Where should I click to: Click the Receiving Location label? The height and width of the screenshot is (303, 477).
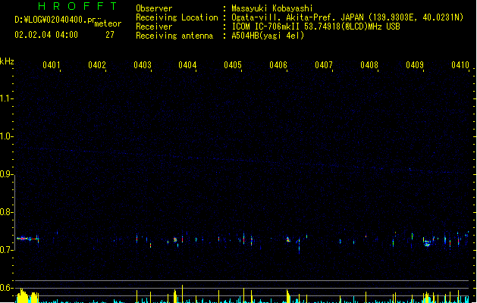177,17
